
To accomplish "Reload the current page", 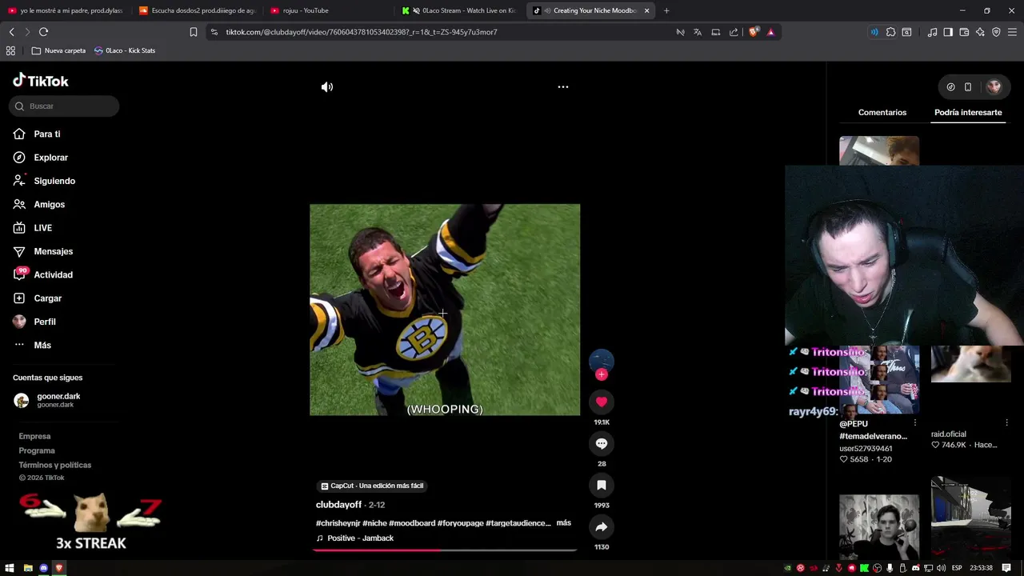I will (43, 32).
